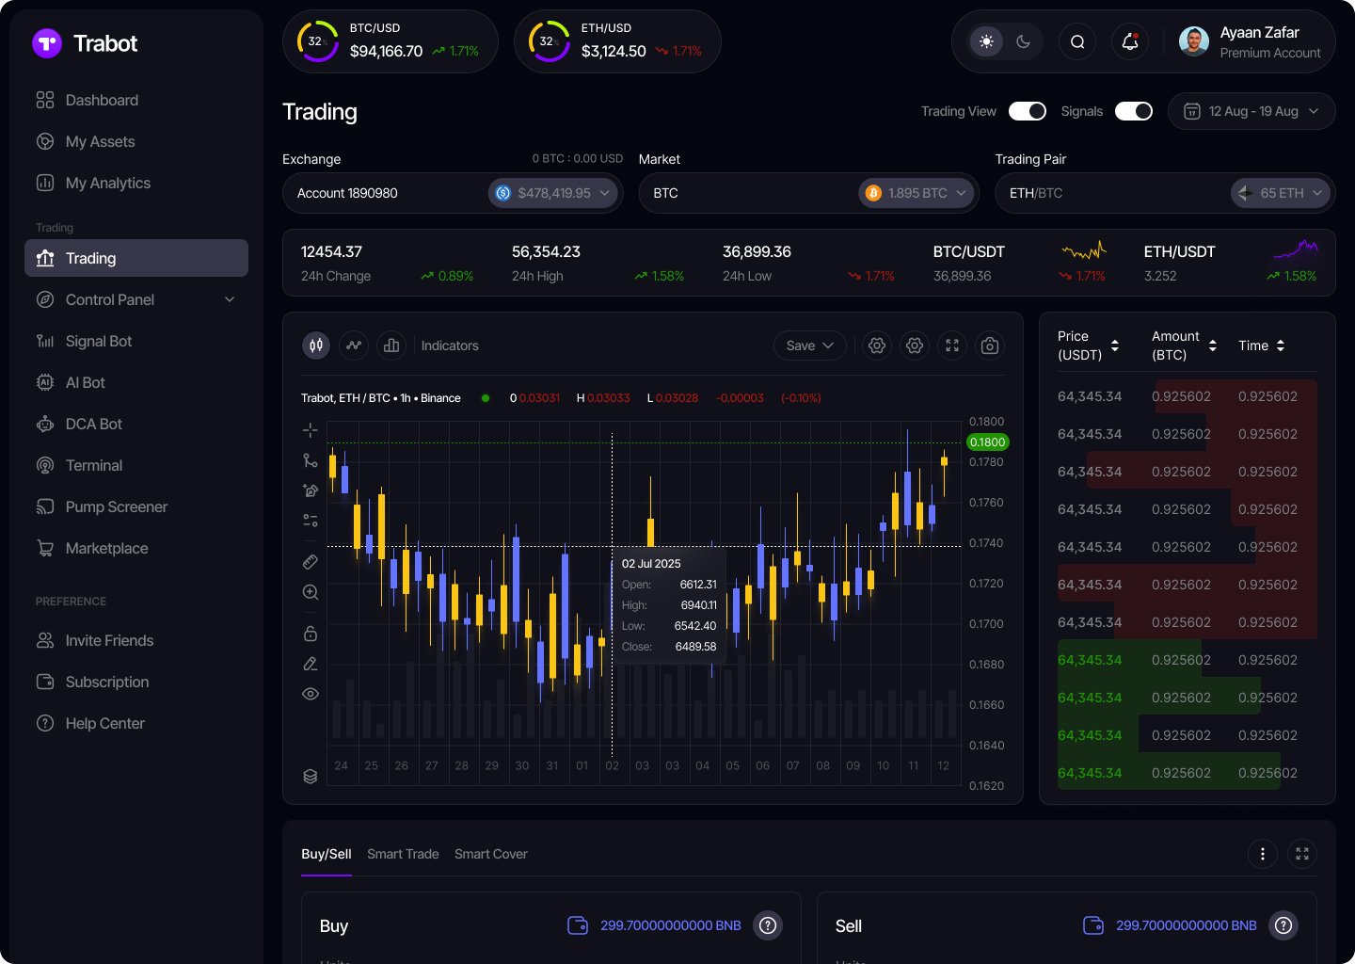Toggle the Trading View switch
The image size is (1355, 964).
click(1027, 111)
